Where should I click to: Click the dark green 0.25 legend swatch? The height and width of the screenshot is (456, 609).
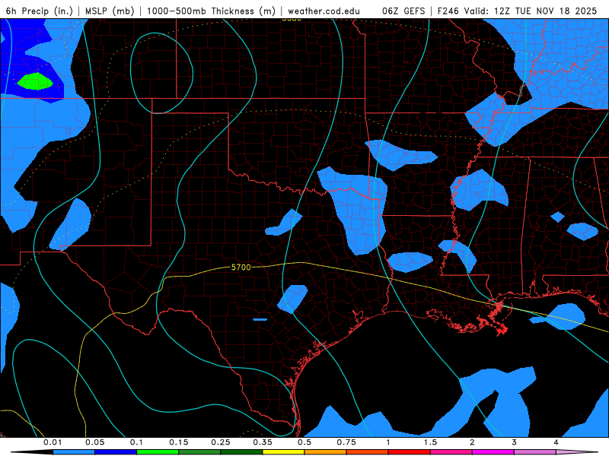pyautogui.click(x=241, y=452)
